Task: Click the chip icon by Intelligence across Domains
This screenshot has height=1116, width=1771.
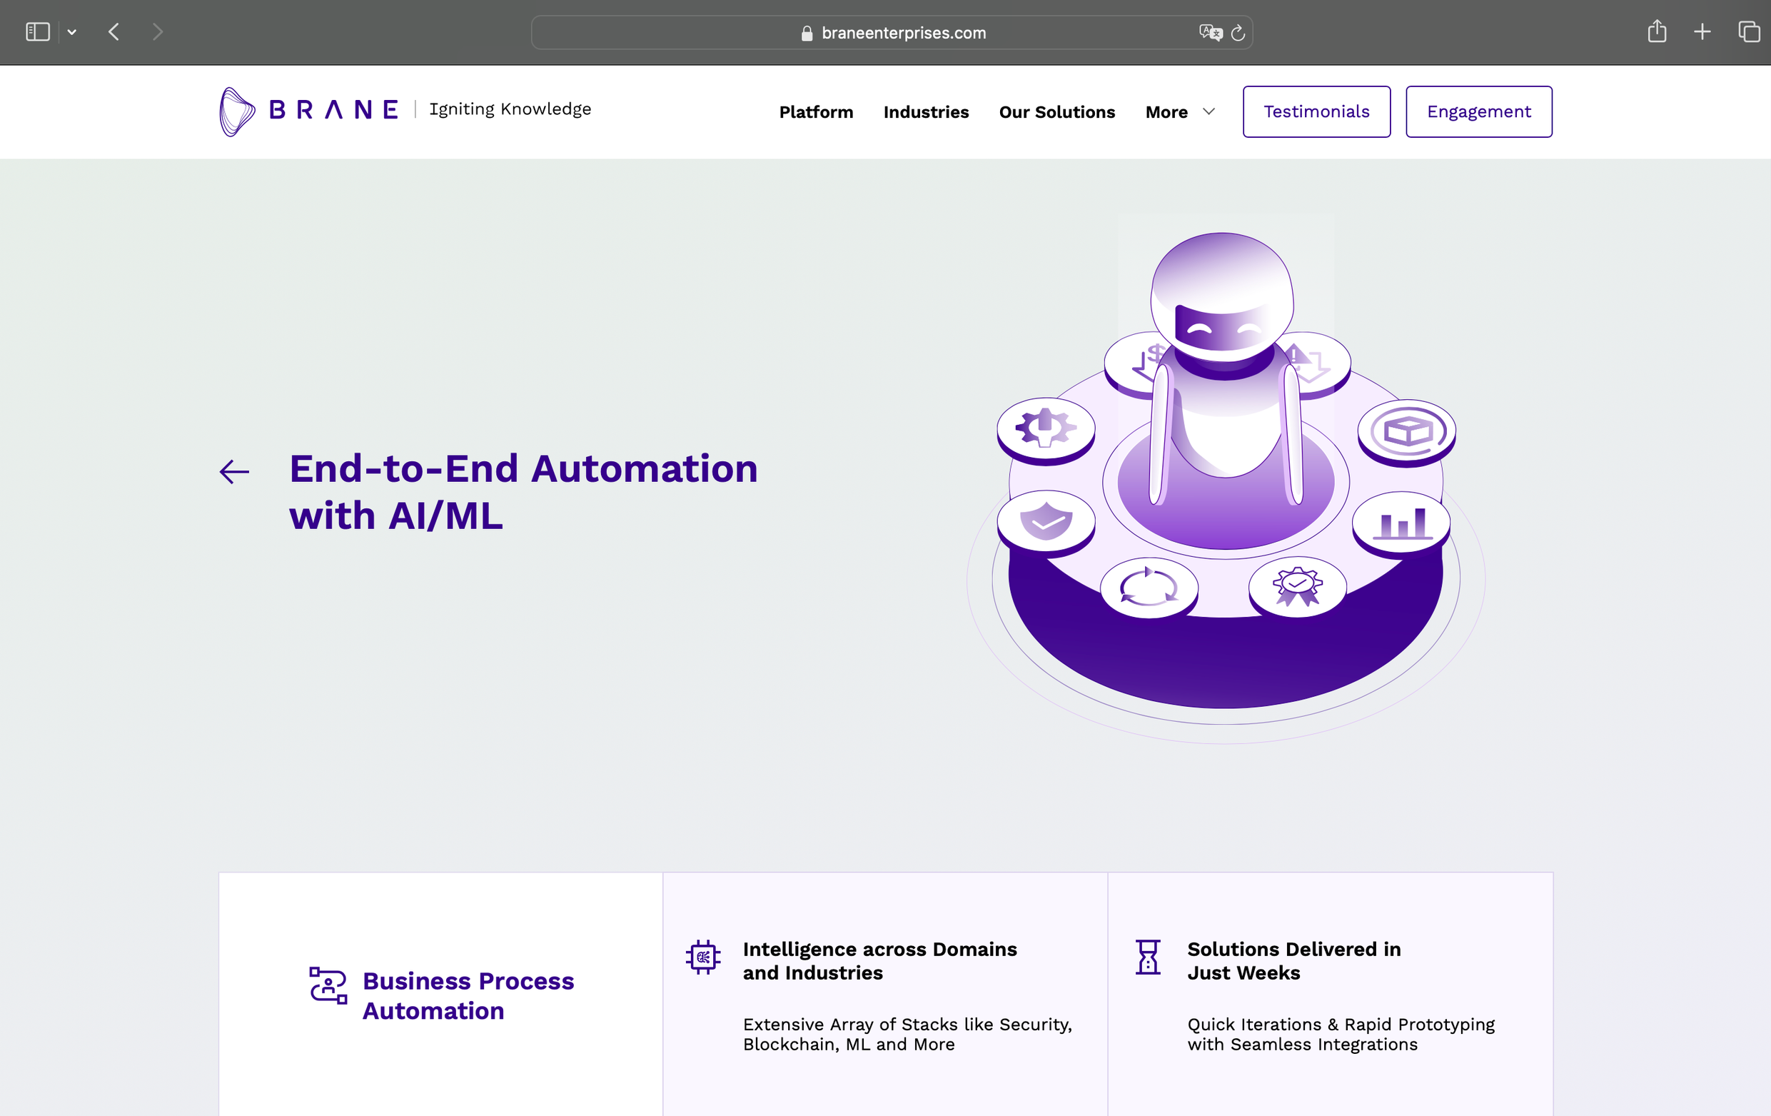Action: (703, 956)
